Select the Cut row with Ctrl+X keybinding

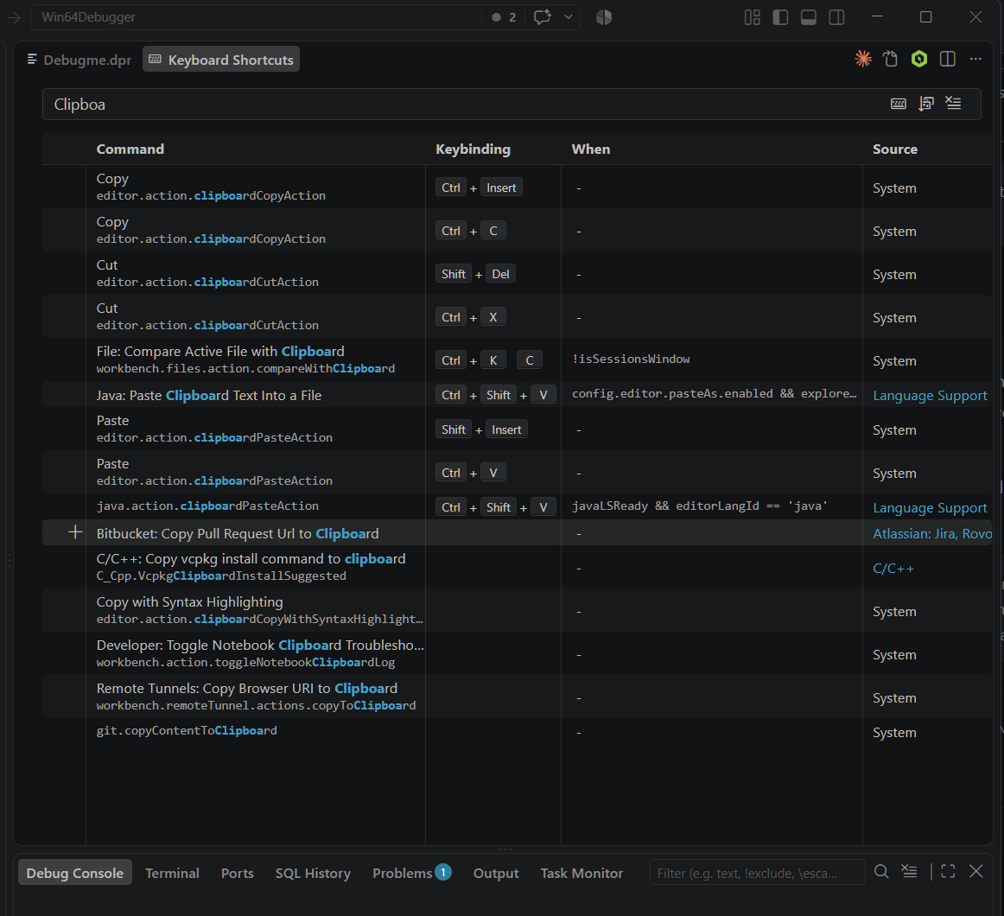tap(517, 316)
